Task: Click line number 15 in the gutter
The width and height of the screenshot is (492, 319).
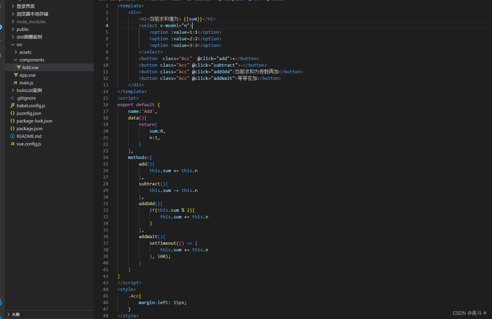Action: 106,98
